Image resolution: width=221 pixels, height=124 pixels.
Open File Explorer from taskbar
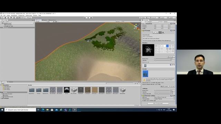coord(48,110)
